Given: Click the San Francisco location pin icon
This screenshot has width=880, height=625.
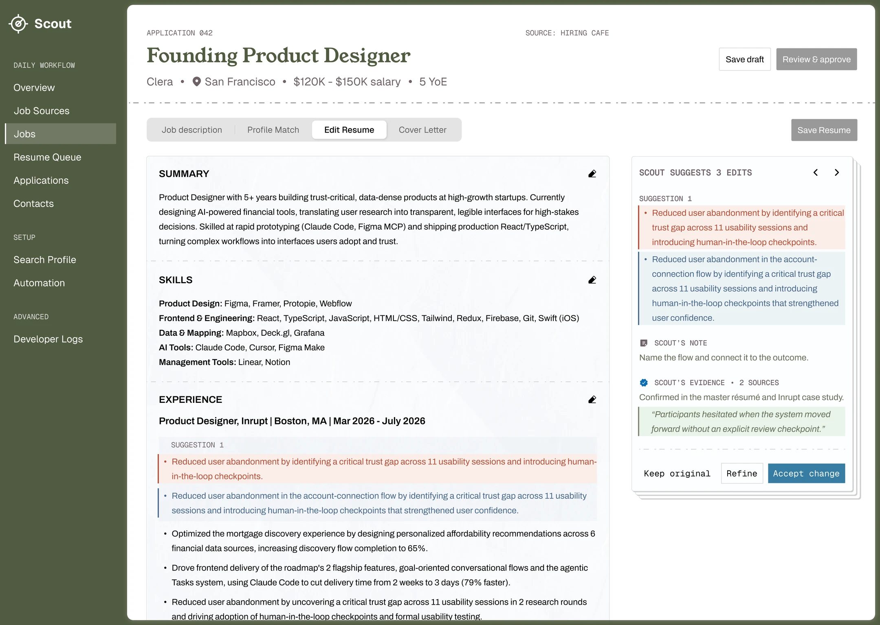Looking at the screenshot, I should pos(196,82).
